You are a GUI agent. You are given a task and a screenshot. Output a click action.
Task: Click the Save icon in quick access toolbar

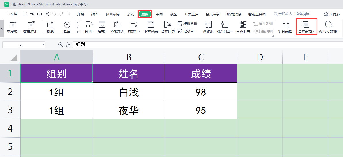25,14
